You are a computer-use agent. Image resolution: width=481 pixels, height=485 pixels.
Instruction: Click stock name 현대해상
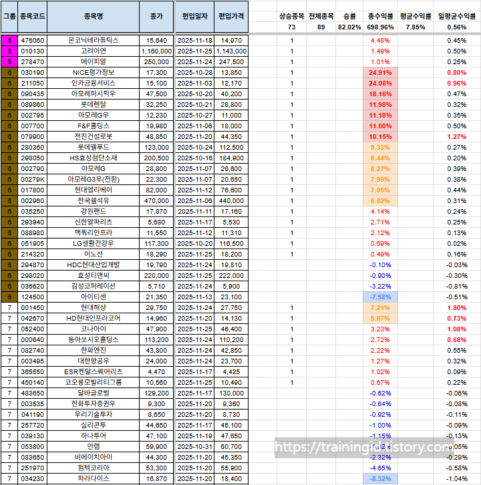point(93,308)
